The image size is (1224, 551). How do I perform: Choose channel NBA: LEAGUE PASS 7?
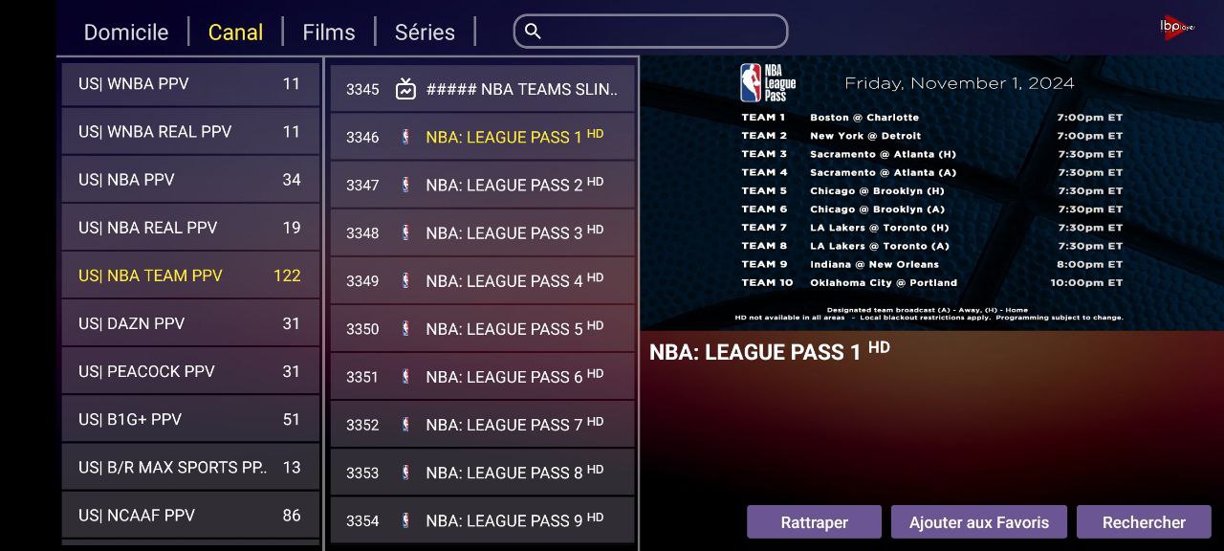483,424
